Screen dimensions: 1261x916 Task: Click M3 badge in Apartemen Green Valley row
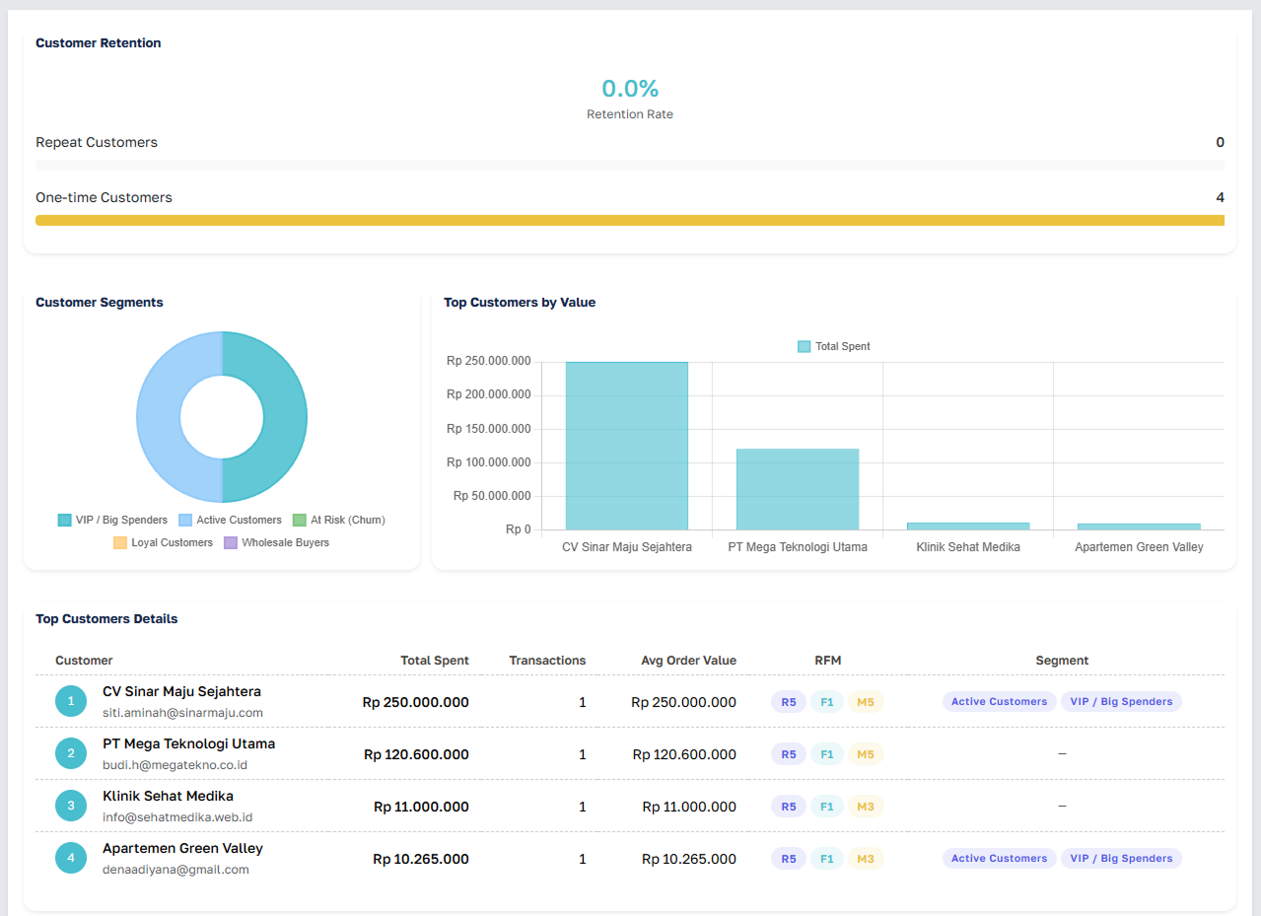point(866,859)
